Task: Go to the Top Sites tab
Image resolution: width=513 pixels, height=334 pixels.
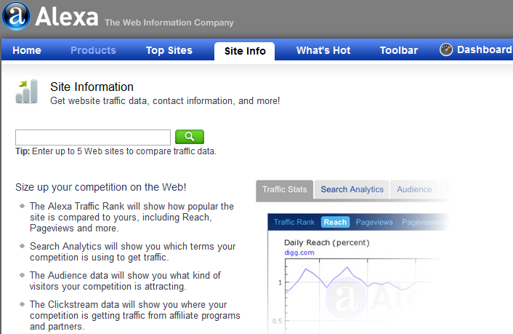Action: (x=169, y=50)
